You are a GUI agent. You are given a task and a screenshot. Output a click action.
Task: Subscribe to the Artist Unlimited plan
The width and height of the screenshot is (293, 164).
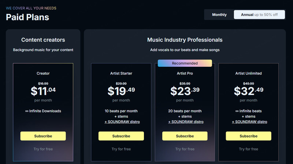[248, 136]
